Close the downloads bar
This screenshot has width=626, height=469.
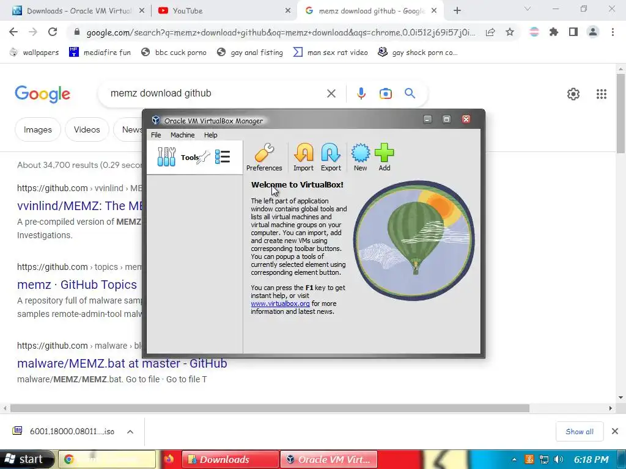615,431
